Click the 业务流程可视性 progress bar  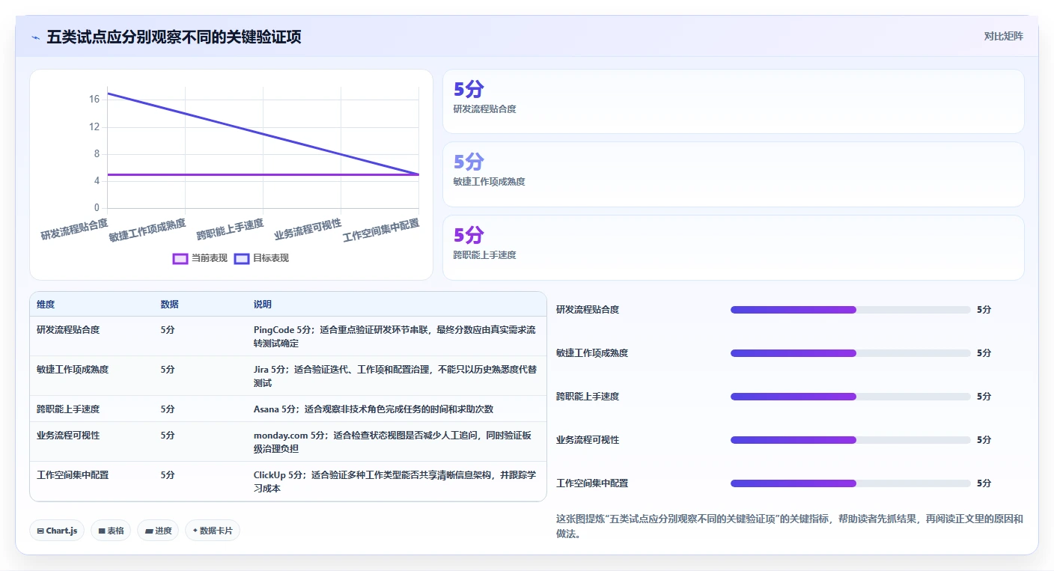(x=850, y=440)
